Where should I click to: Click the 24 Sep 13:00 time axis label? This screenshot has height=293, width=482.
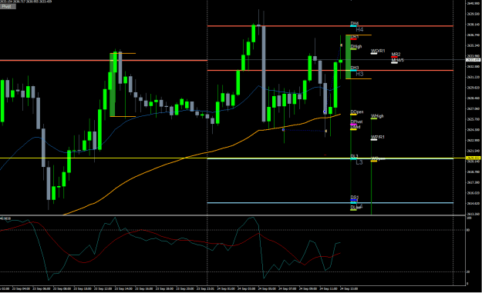[x=349, y=288]
